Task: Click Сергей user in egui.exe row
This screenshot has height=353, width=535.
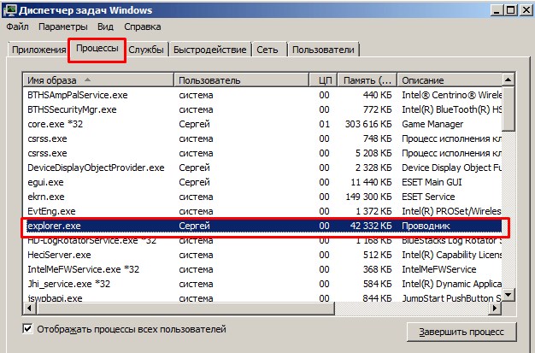Action: click(194, 182)
